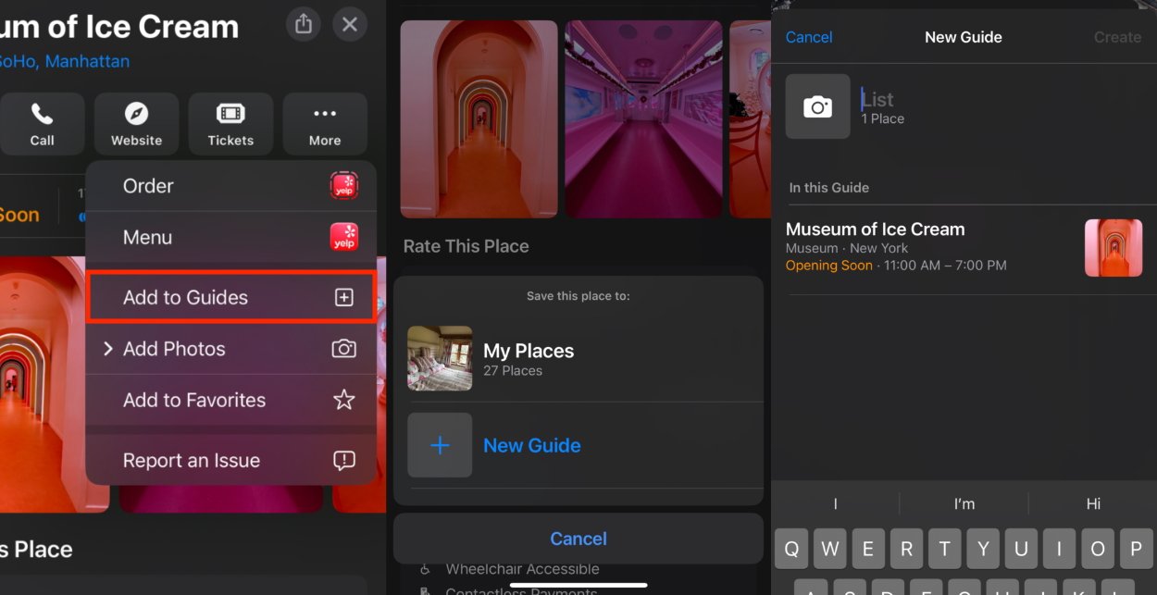This screenshot has width=1157, height=595.
Task: Tap the SoHo, Manhattan location link
Action: [63, 62]
